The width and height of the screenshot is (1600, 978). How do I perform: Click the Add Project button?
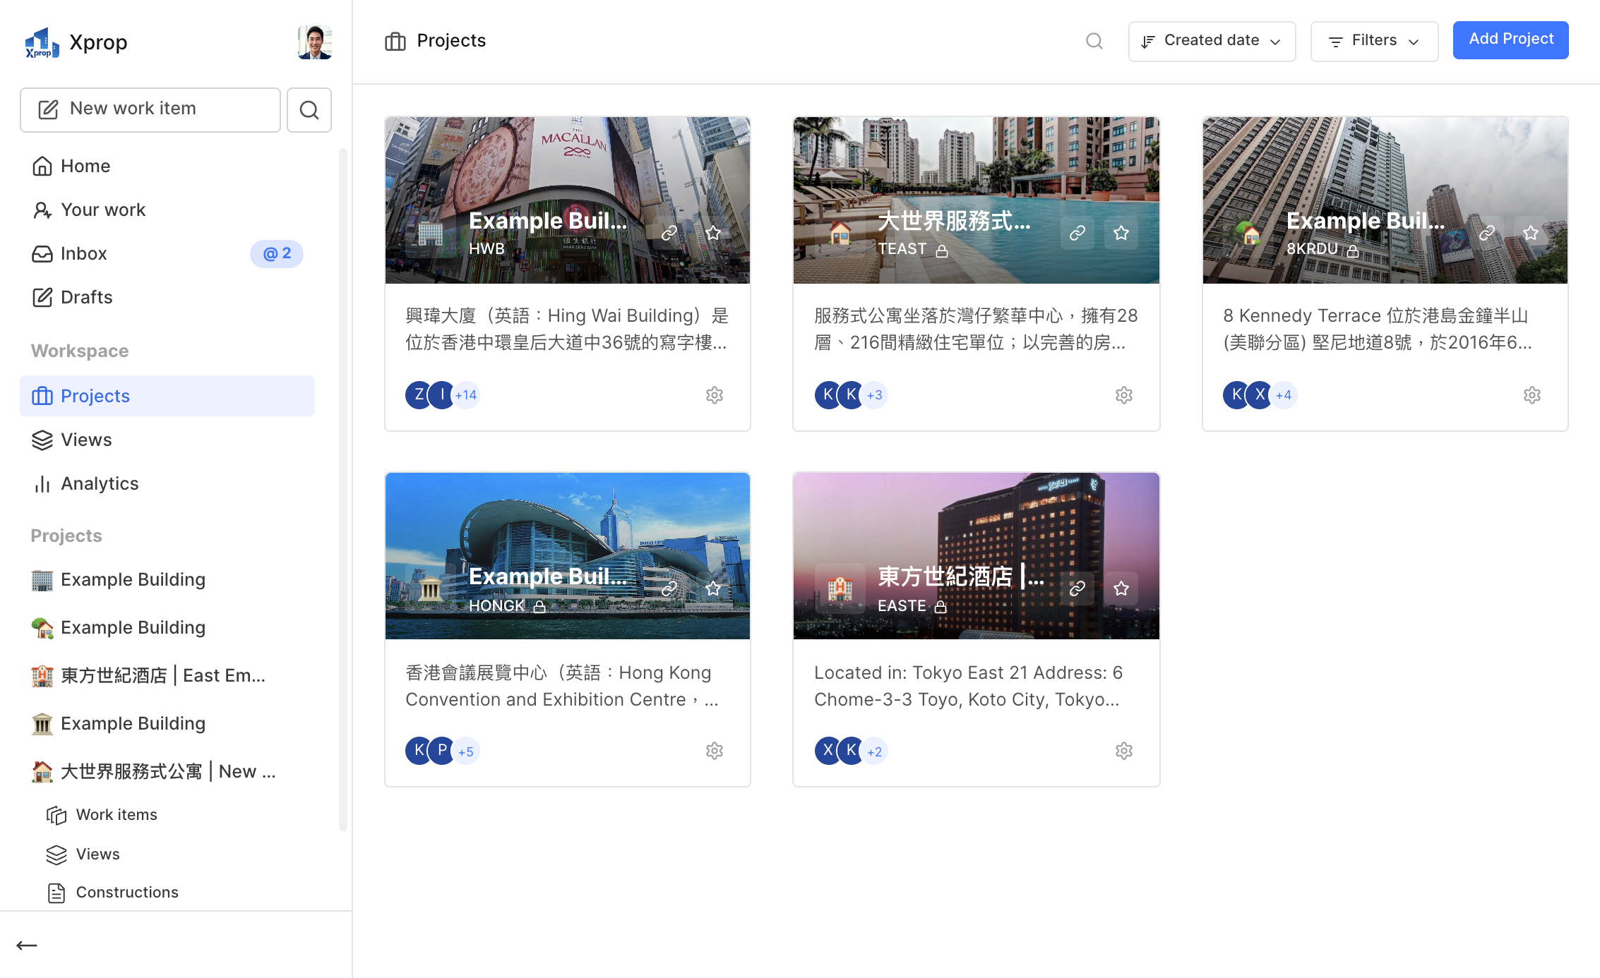click(x=1510, y=40)
